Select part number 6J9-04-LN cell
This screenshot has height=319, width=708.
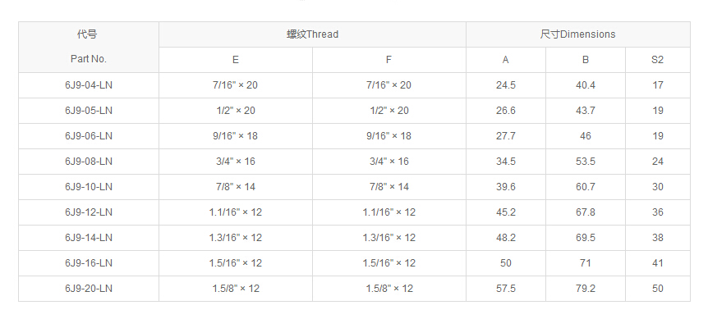click(89, 85)
